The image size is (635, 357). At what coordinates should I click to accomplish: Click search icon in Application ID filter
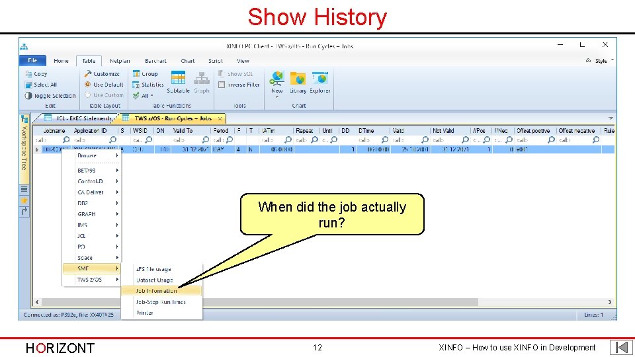(x=113, y=139)
